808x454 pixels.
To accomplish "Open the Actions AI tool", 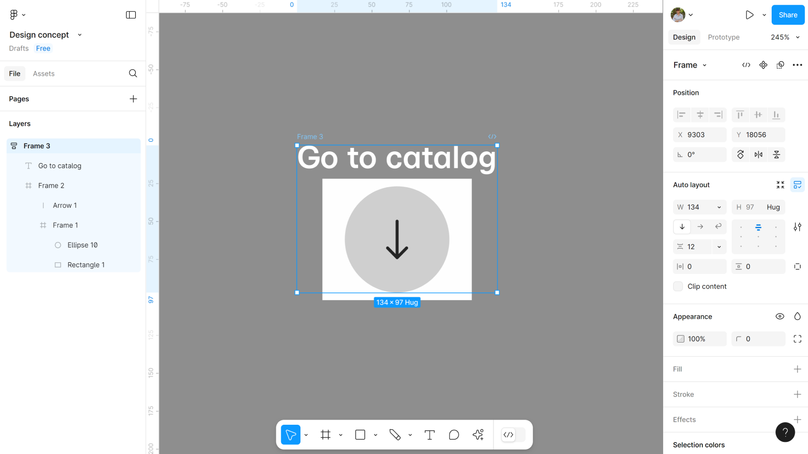I will (478, 435).
